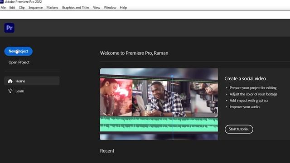Open the Graphics and Titles menu
Image resolution: width=290 pixels, height=163 pixels.
[76, 8]
